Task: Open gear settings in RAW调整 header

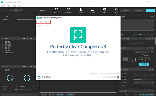Action: click(x=150, y=39)
